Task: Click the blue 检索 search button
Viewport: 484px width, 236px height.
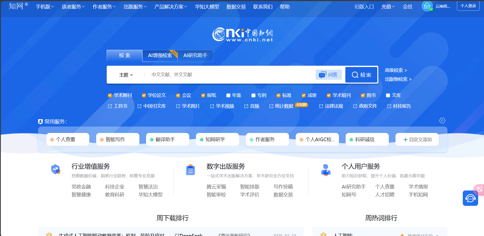Action: tap(361, 75)
